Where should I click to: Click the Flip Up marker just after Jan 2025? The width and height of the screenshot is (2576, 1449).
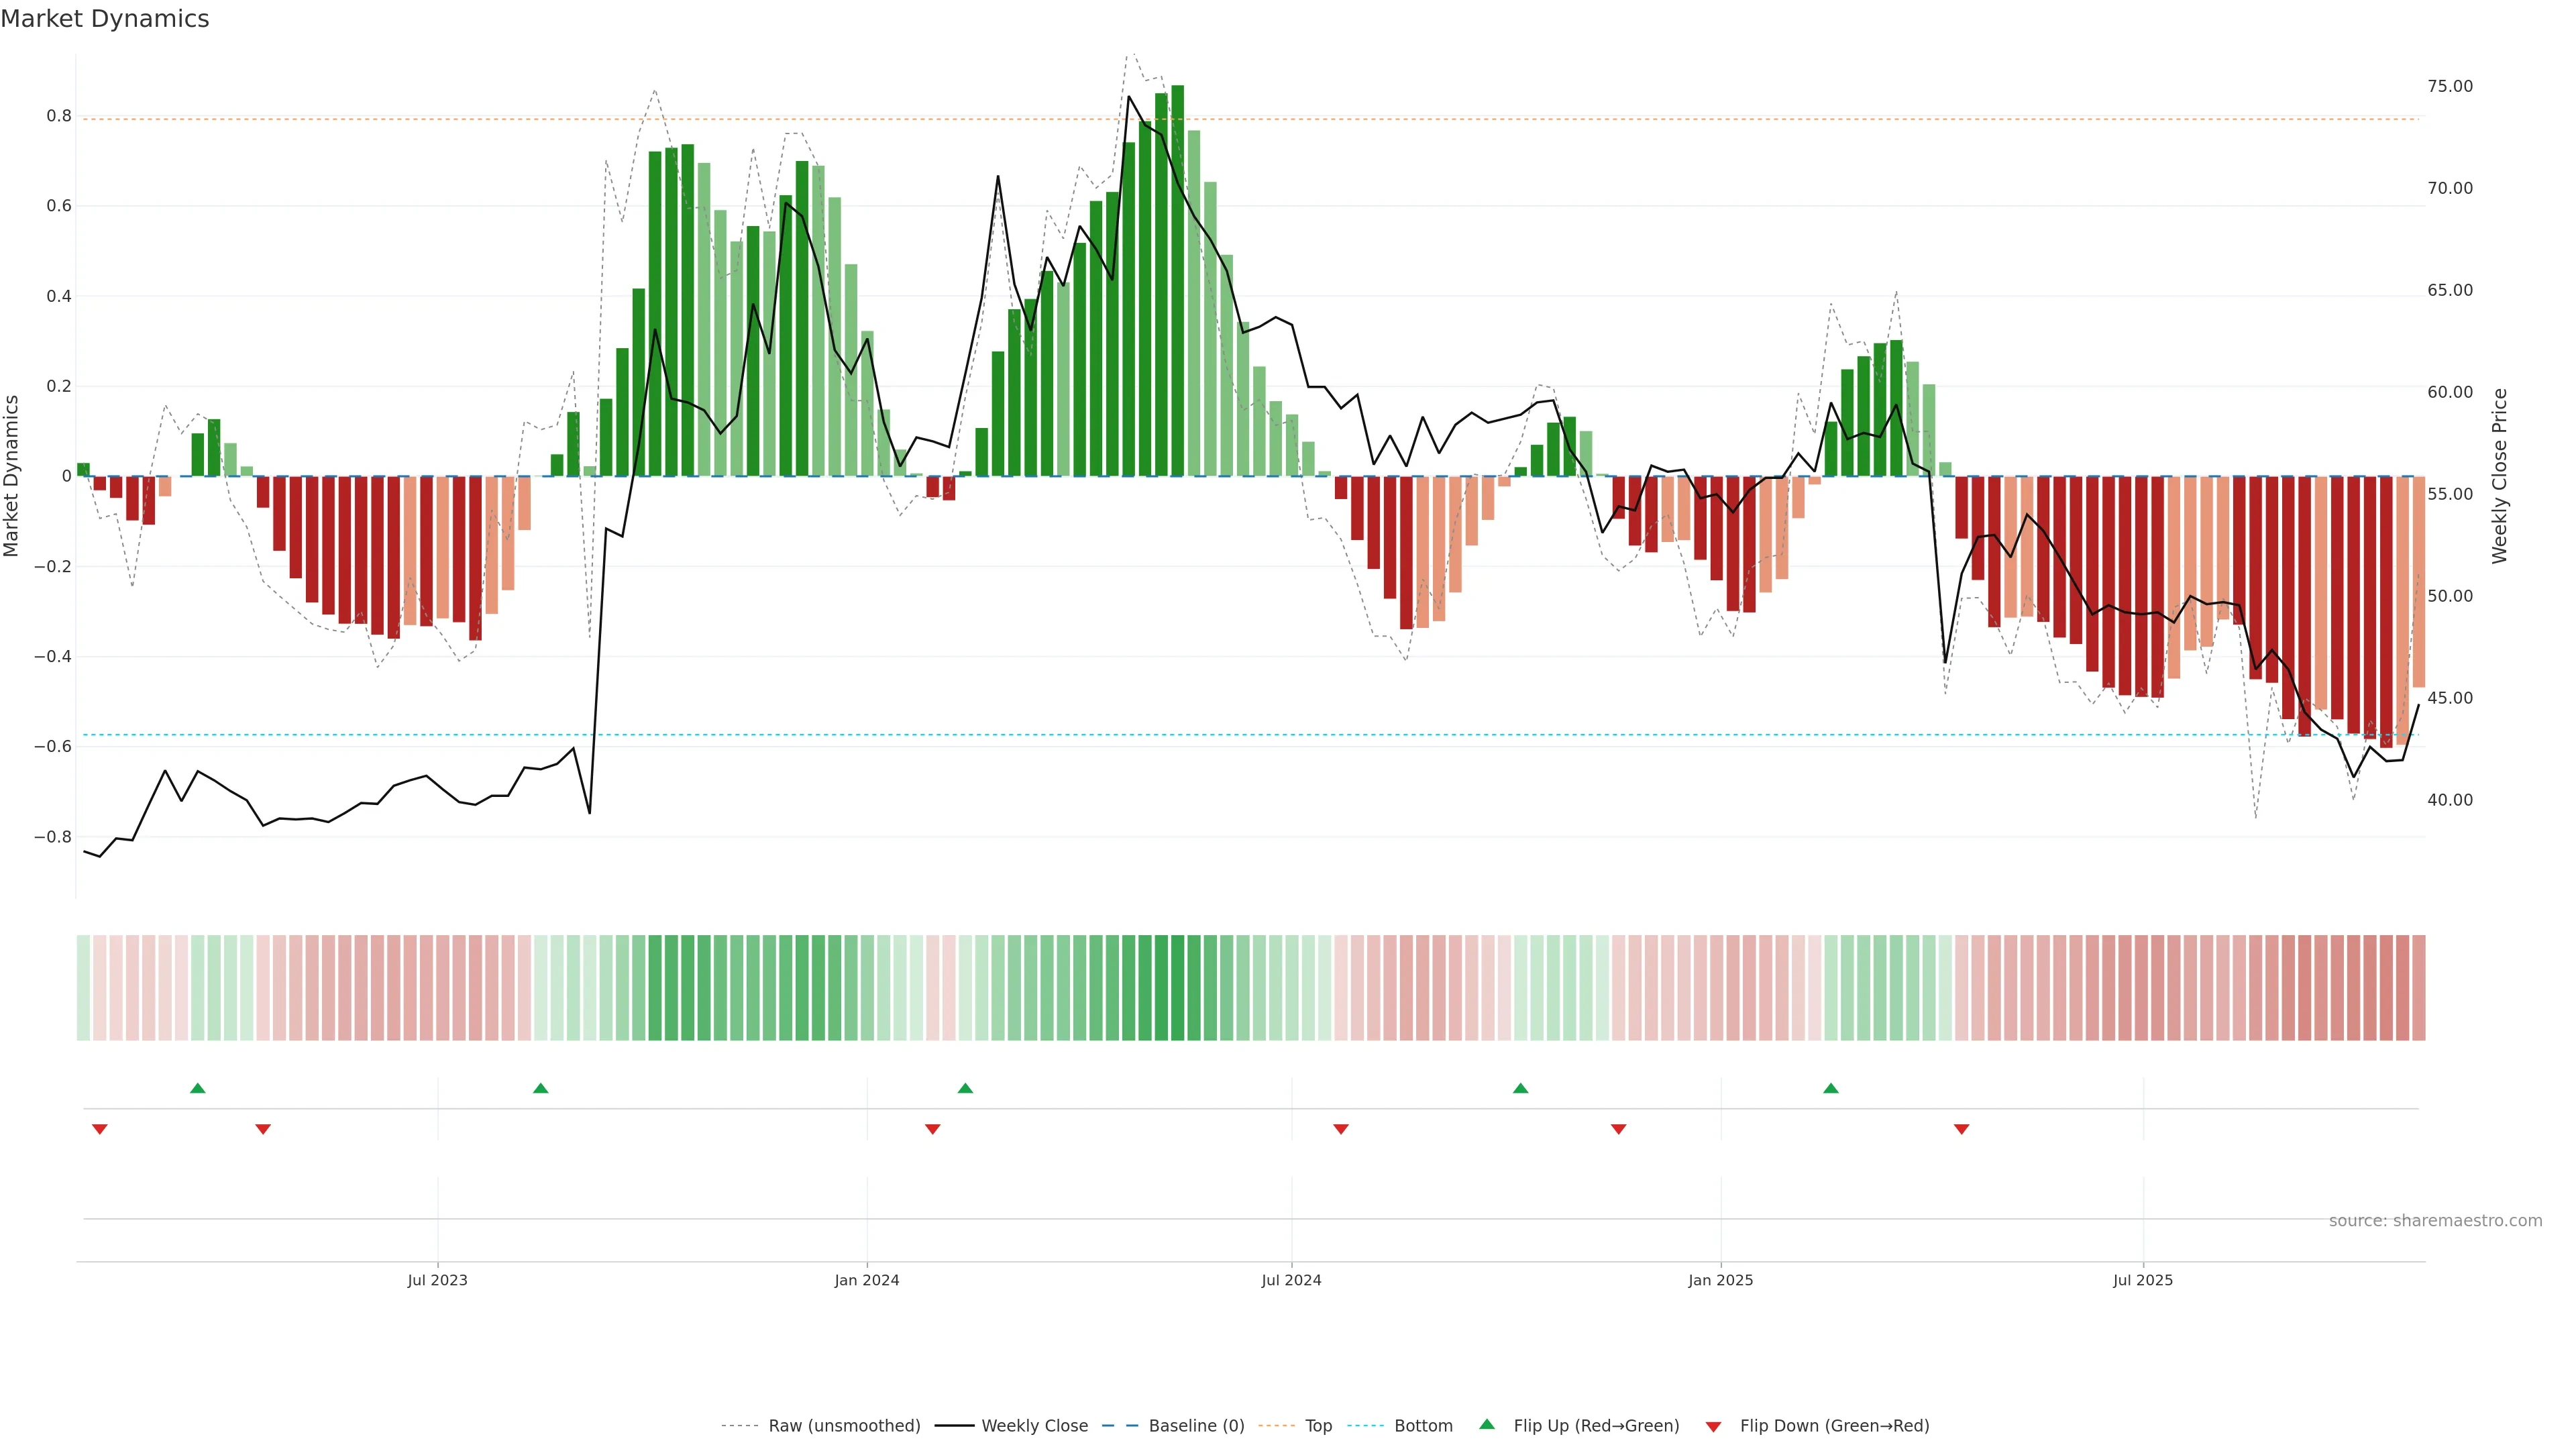point(1831,1088)
